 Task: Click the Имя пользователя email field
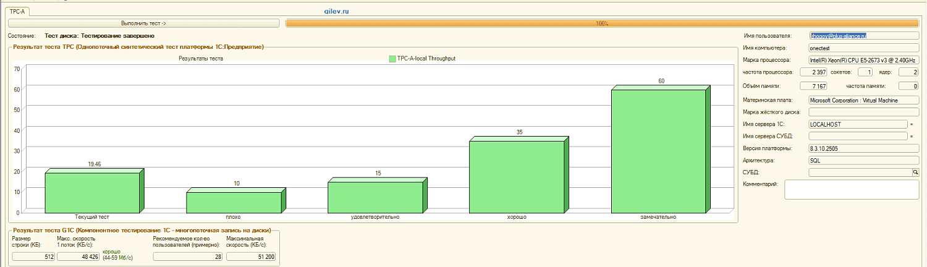pos(863,36)
